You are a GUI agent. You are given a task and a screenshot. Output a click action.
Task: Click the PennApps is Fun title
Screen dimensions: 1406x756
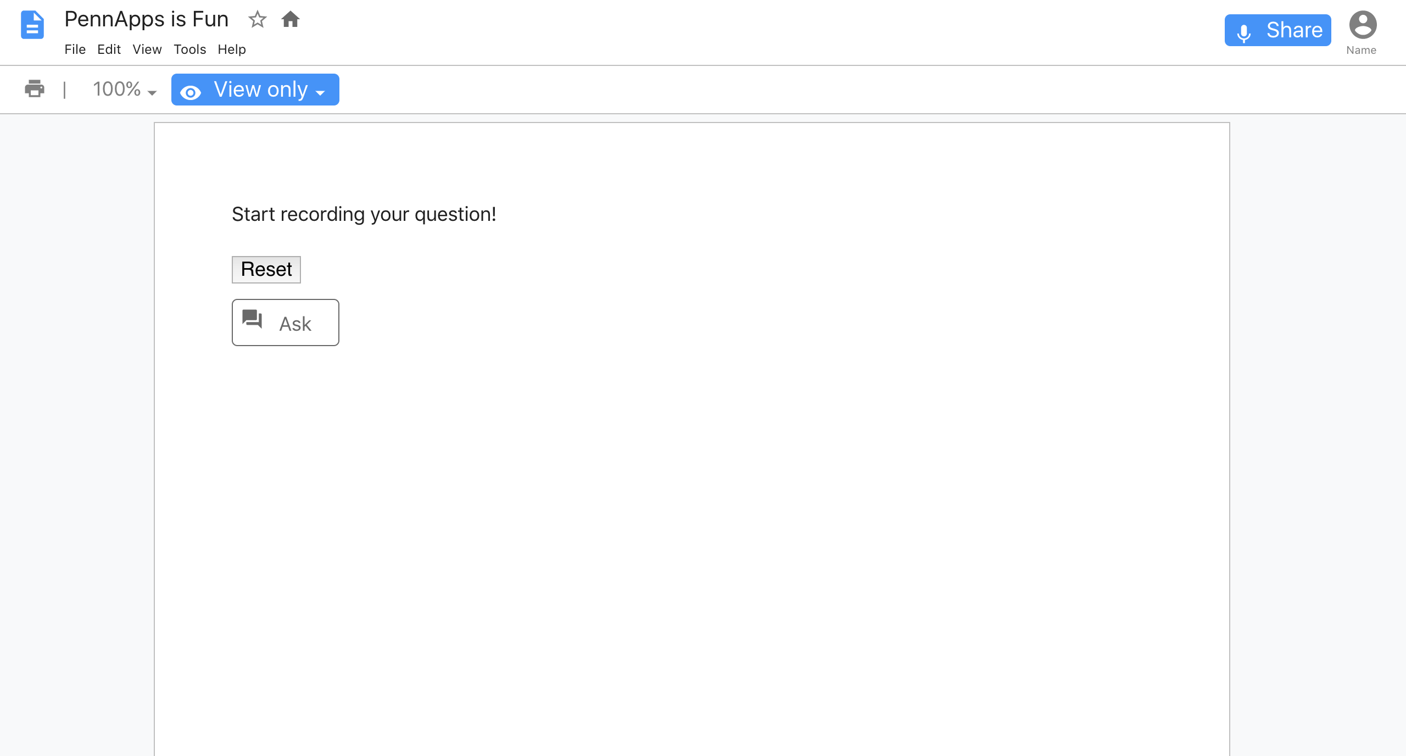click(146, 19)
